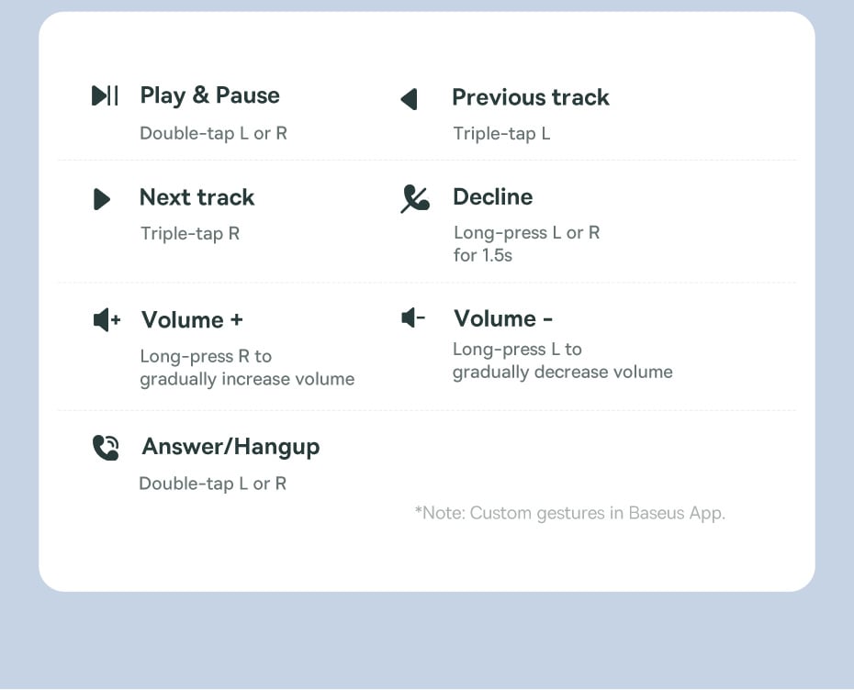Screen dimensions: 854x690
Task: Click the Volume - speaker icon
Action: [x=413, y=318]
